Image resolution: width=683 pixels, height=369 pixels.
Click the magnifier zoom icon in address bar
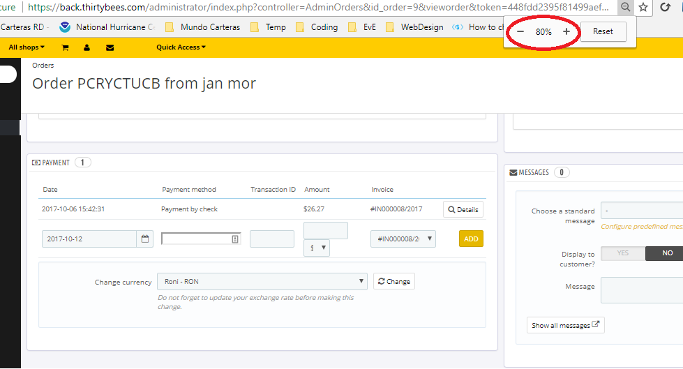625,7
